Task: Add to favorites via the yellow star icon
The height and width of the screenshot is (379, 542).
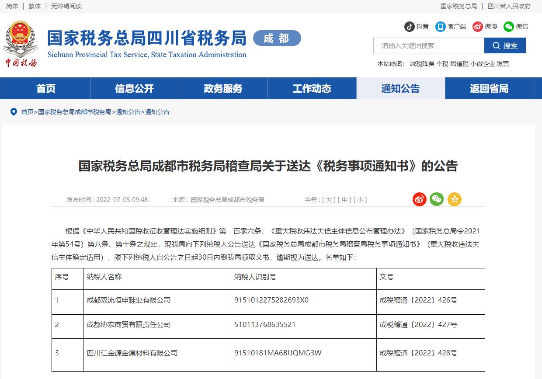Action: (x=455, y=199)
